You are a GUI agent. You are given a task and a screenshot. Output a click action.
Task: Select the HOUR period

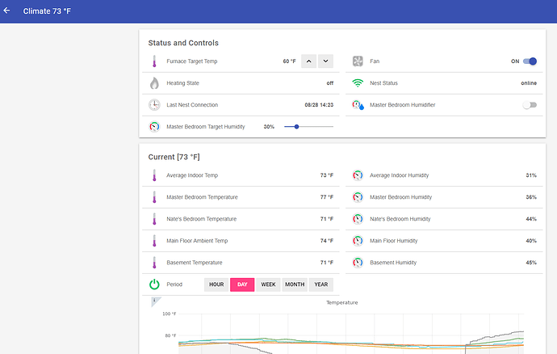point(216,284)
